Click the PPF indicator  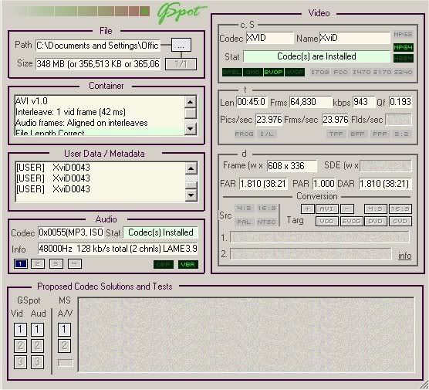(x=380, y=134)
